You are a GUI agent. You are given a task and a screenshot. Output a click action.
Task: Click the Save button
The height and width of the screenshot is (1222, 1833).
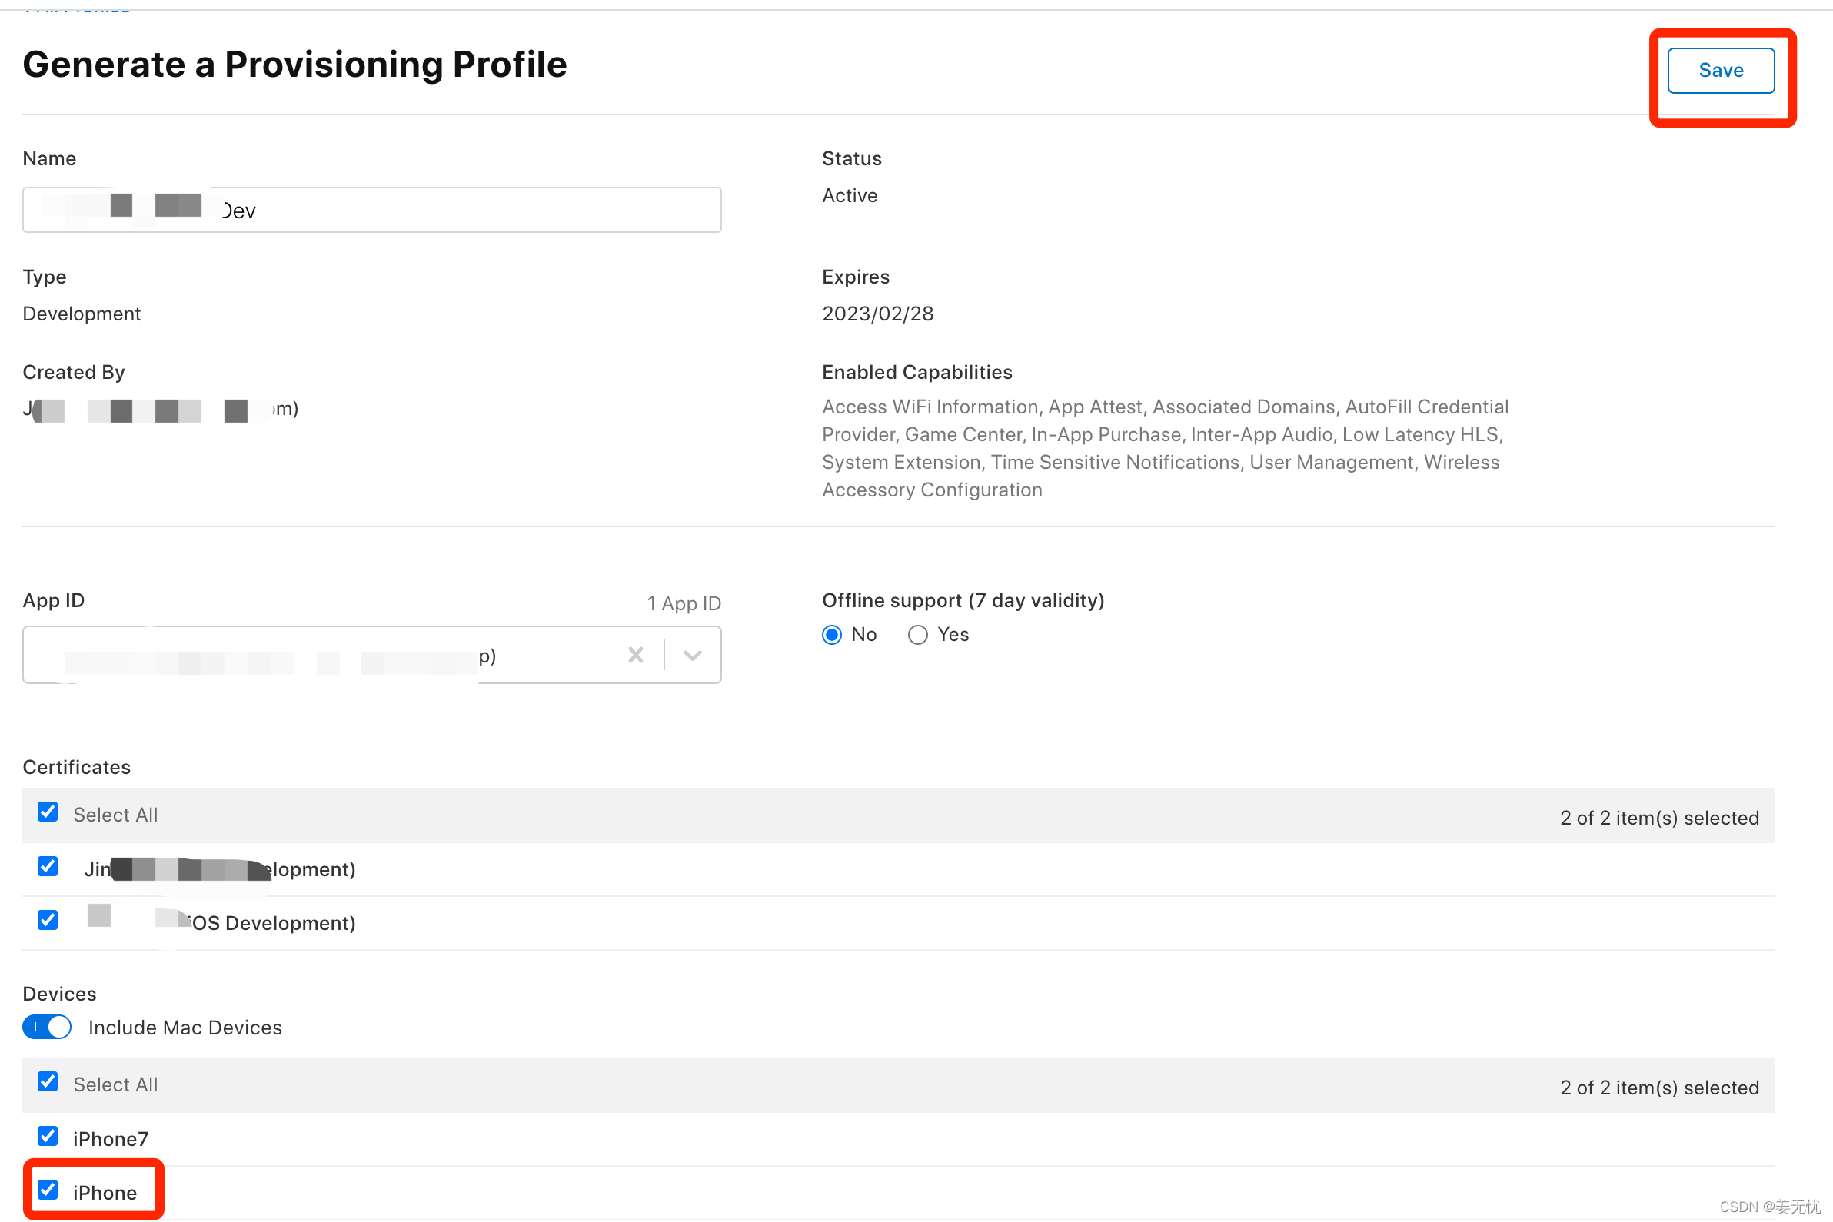tap(1720, 70)
